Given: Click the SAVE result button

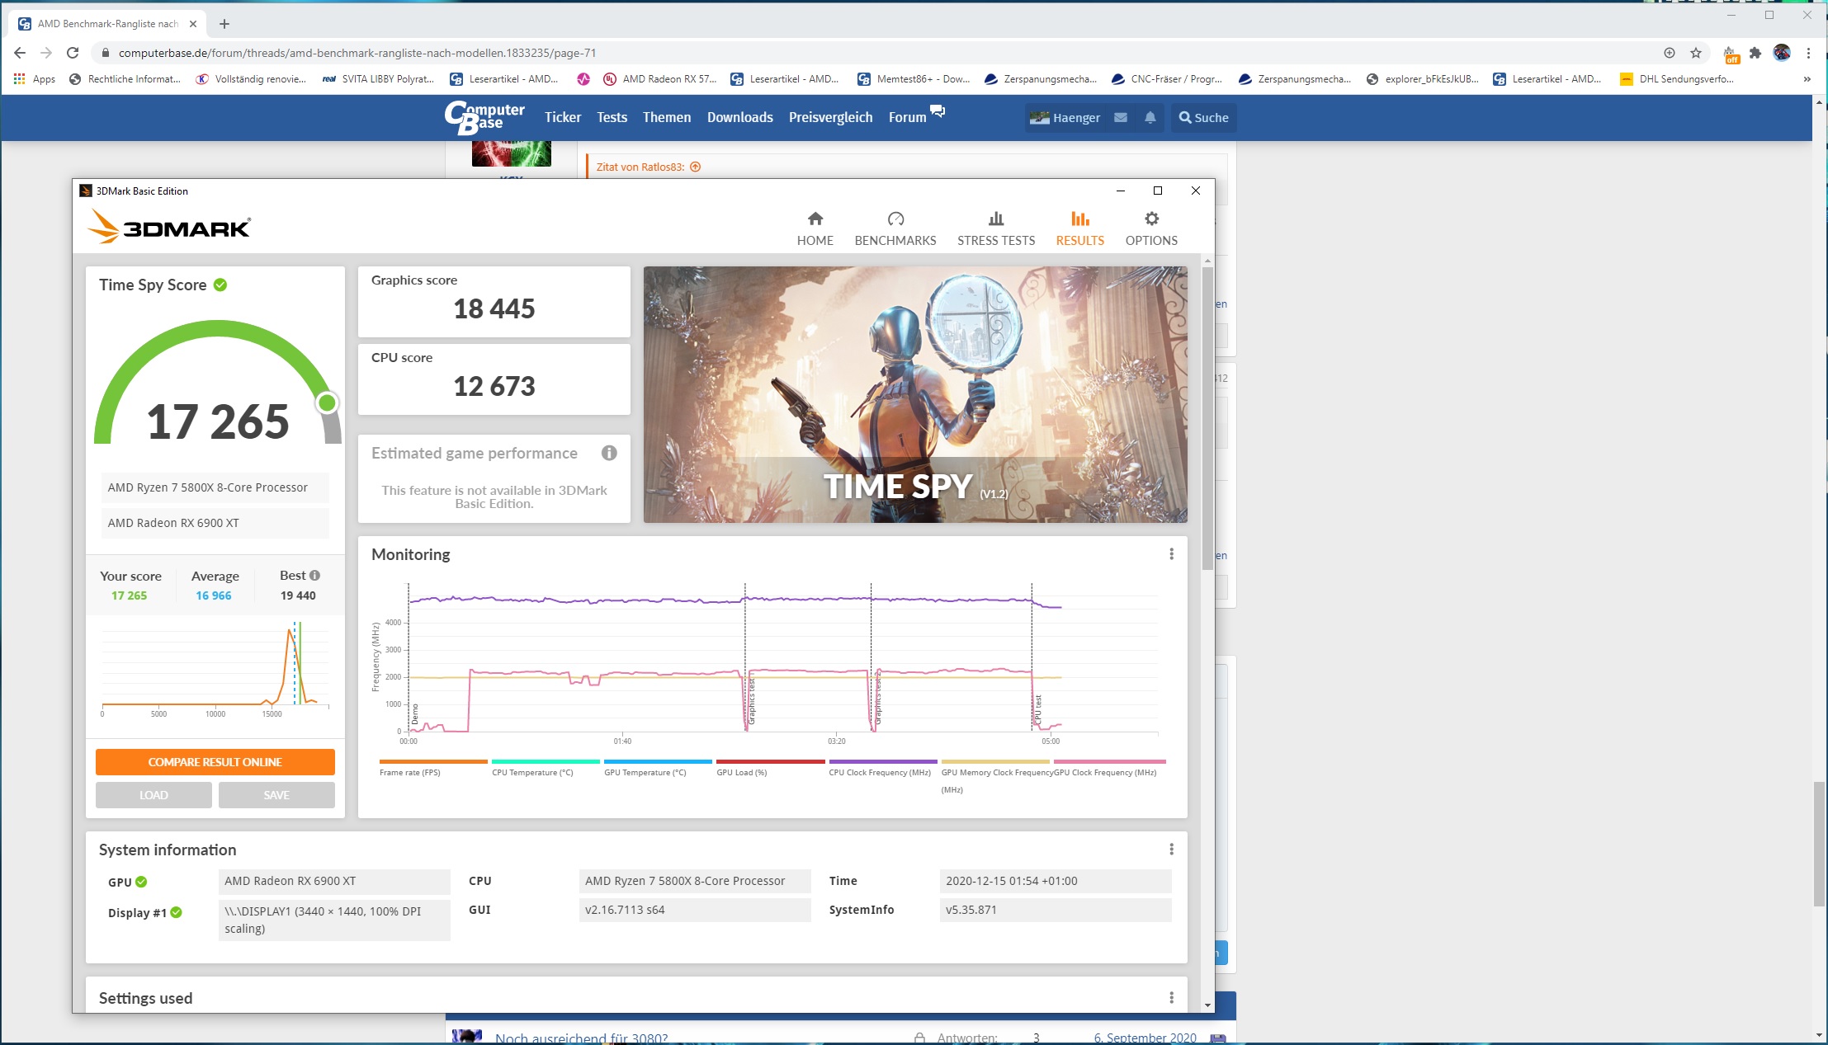Looking at the screenshot, I should (276, 795).
